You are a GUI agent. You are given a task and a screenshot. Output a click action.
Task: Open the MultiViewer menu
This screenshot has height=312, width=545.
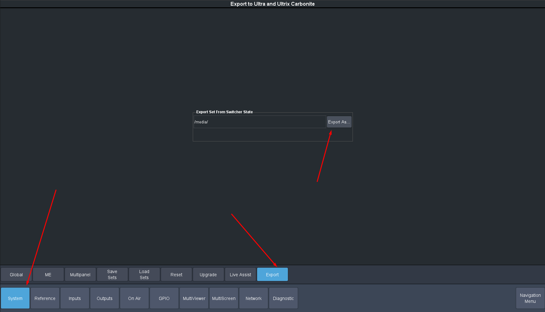tap(194, 298)
